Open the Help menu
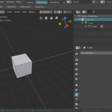This screenshot has height=112, width=112. (19, 2)
